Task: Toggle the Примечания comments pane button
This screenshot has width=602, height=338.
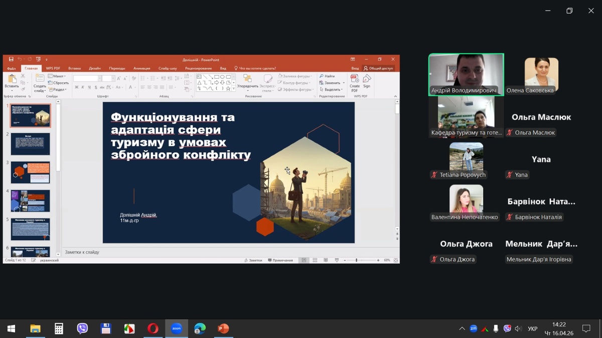Action: (x=280, y=260)
